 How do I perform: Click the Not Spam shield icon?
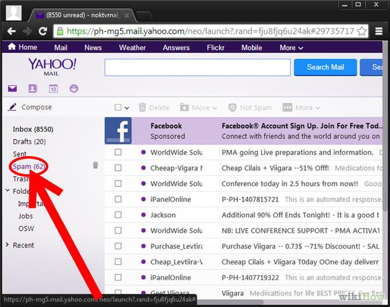pyautogui.click(x=232, y=108)
